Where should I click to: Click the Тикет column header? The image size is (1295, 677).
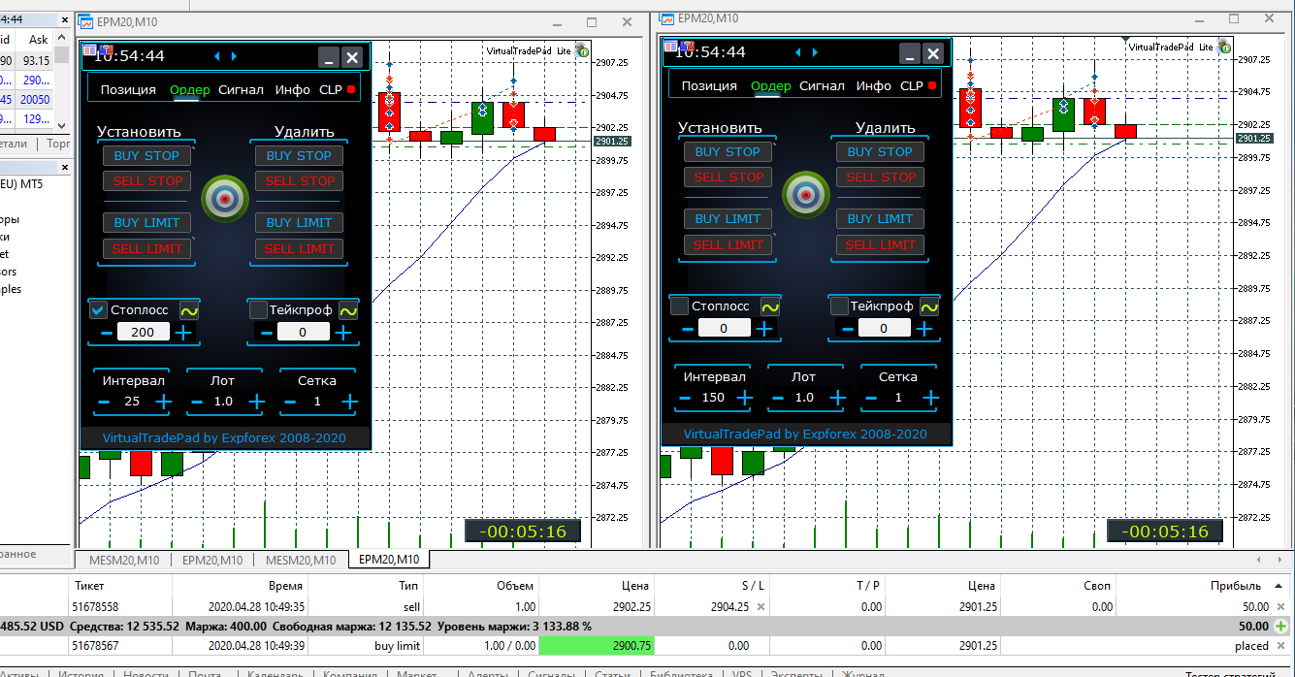click(x=89, y=586)
